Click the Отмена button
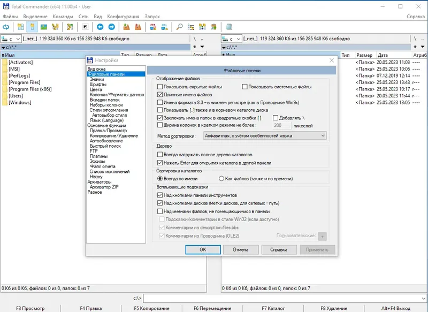428x312 pixels. [x=240, y=249]
